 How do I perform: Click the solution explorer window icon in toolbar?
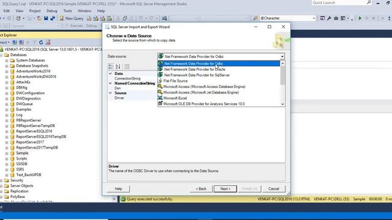click(x=323, y=18)
